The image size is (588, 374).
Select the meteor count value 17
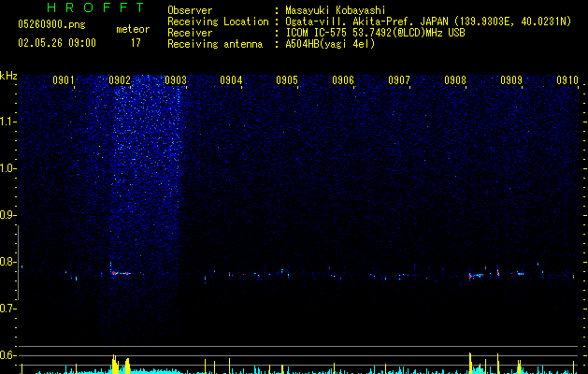click(136, 43)
